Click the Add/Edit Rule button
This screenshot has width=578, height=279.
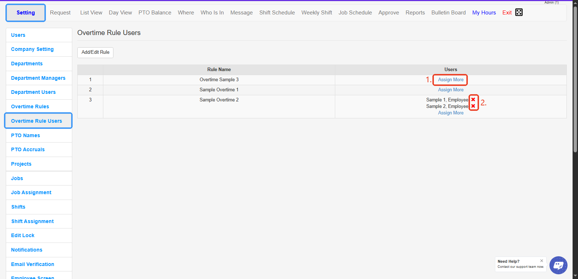pyautogui.click(x=95, y=52)
